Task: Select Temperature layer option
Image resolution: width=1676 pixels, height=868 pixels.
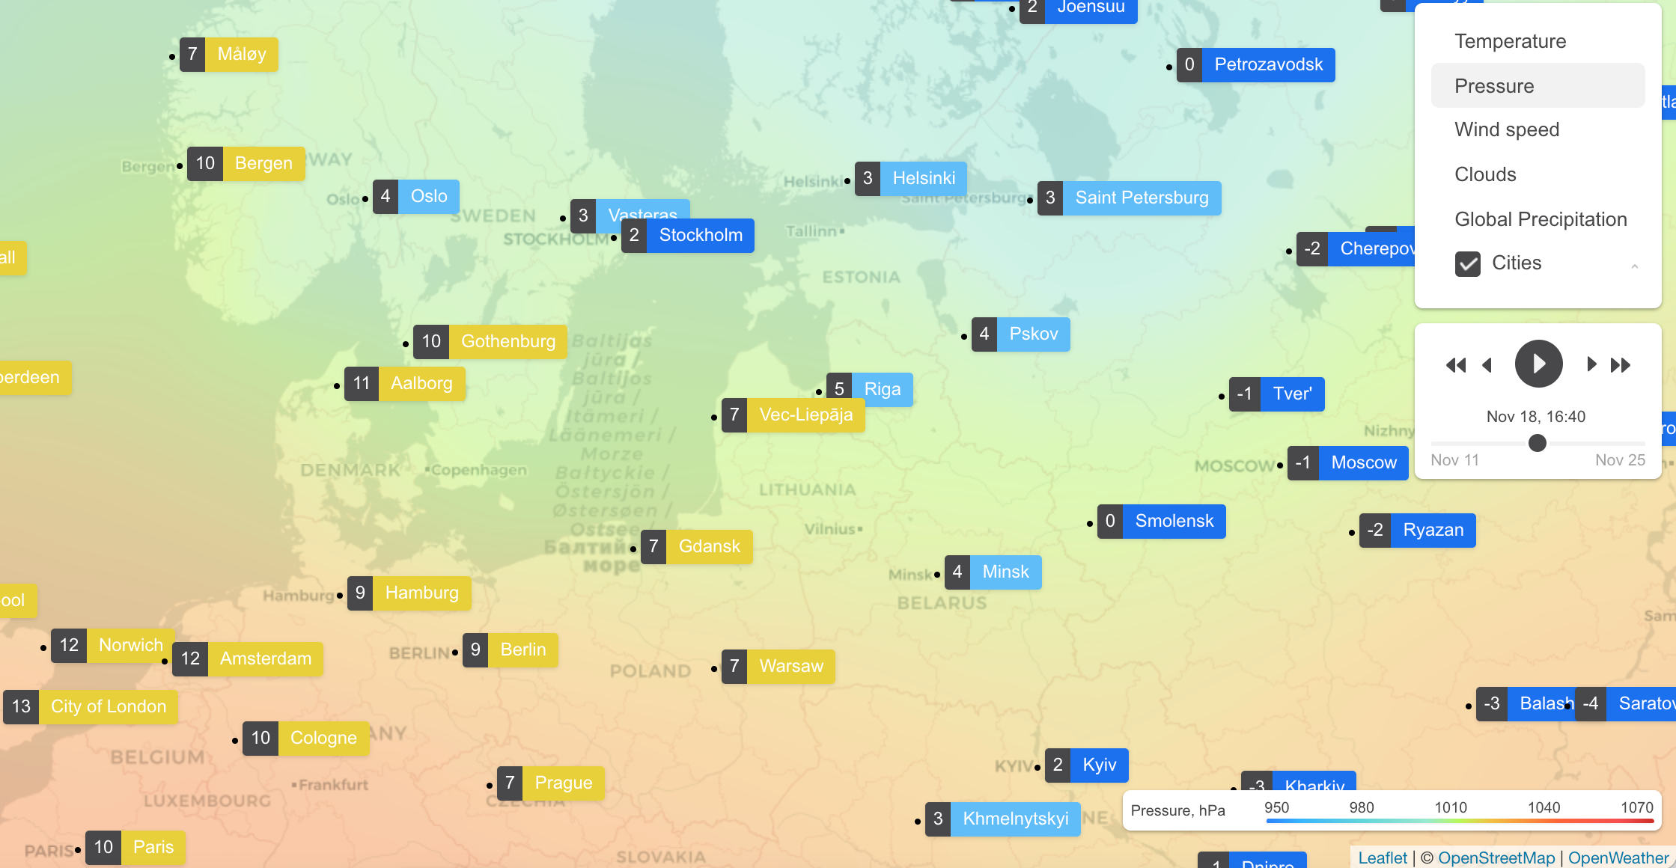Action: tap(1511, 40)
